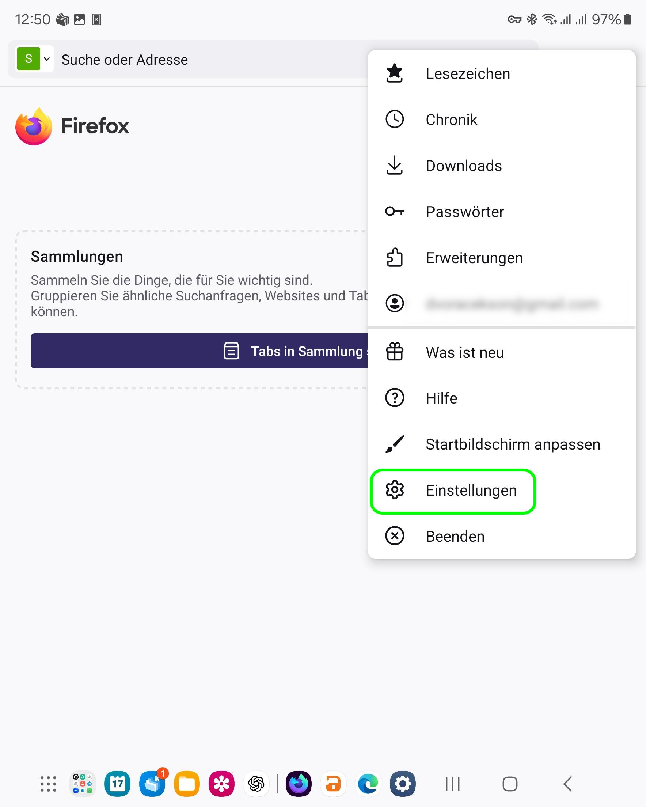This screenshot has height=807, width=646.
Task: Open Passwörter from the menu
Action: click(x=464, y=212)
